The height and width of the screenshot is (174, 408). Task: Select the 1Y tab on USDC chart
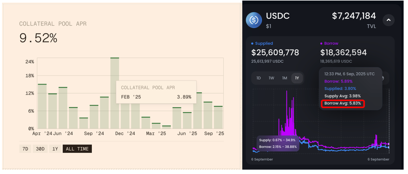coord(297,78)
